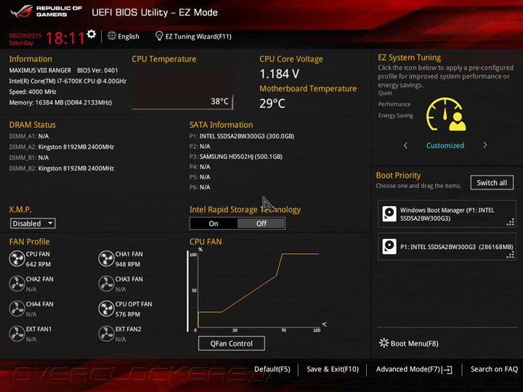Click Quiet tuning option
Screen dimensions: 523x392
[x=385, y=93]
